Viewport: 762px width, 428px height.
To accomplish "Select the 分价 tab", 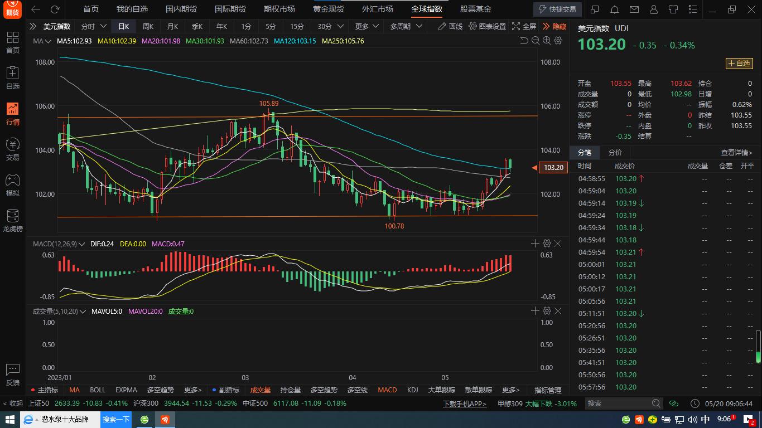I will click(615, 153).
